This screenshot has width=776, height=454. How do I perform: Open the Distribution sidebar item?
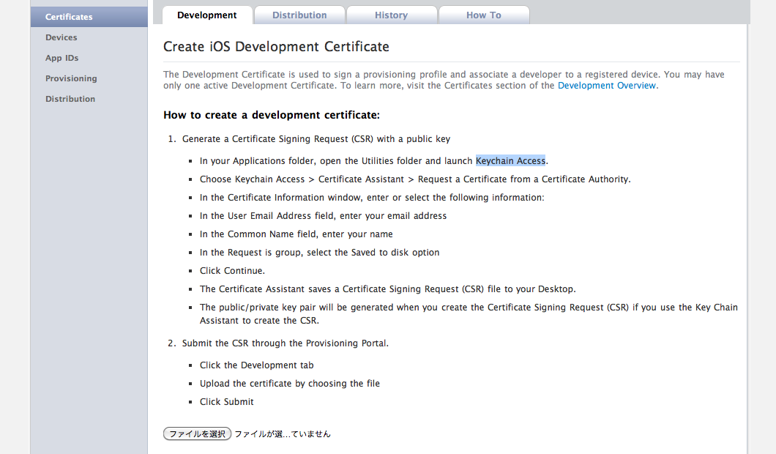pyautogui.click(x=70, y=99)
